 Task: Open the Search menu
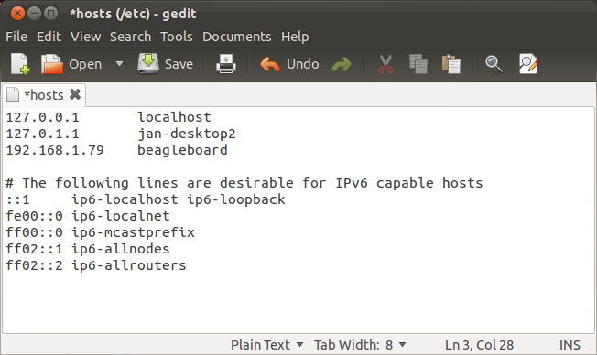point(131,37)
